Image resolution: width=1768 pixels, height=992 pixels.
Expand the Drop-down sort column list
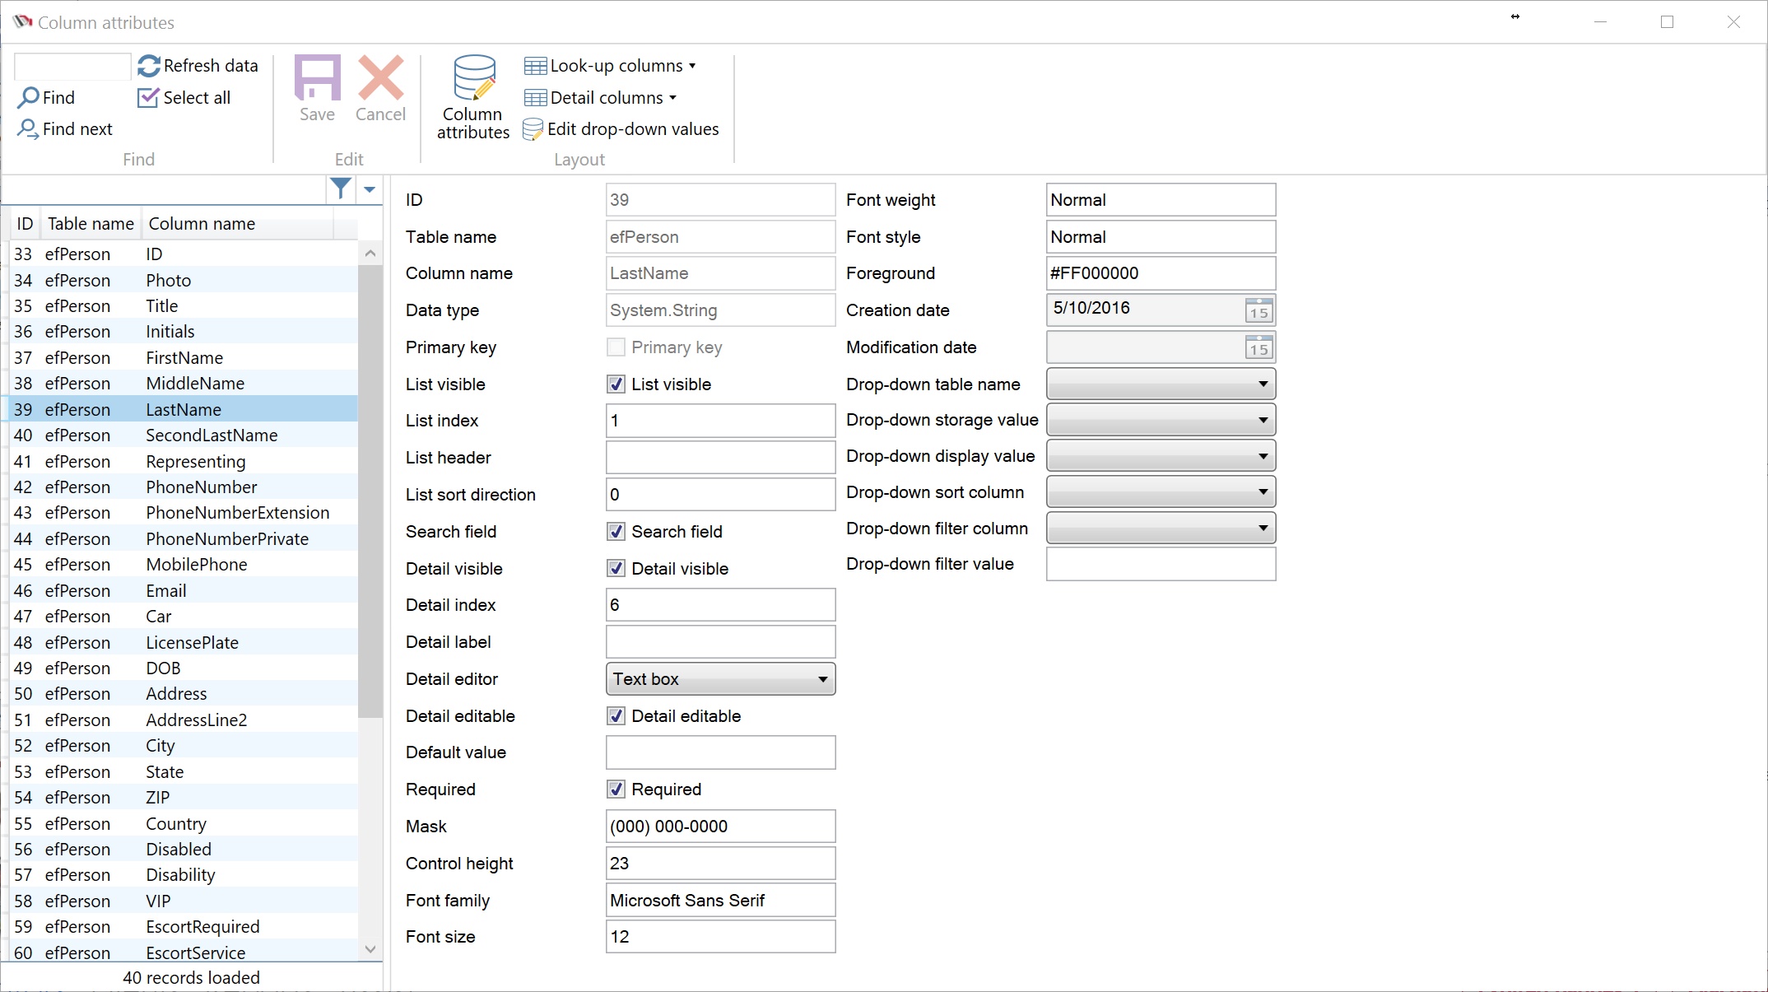[1262, 492]
